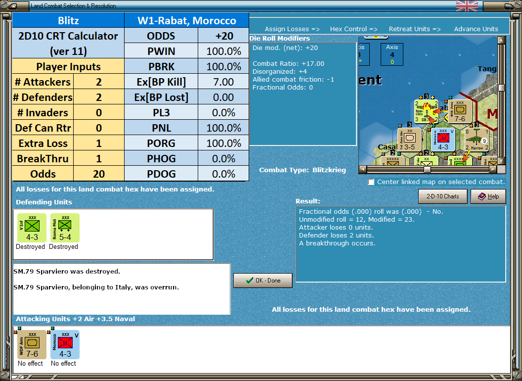Viewport: 522px width, 381px height.
Task: Click the W1-Rabat, Morocco header
Action: [x=187, y=20]
